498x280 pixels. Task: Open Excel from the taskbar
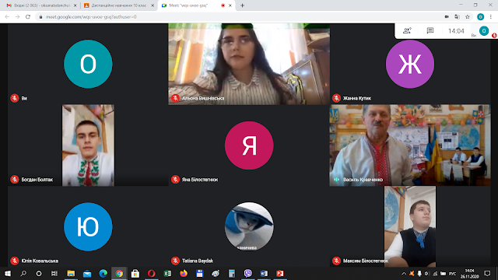(167, 273)
